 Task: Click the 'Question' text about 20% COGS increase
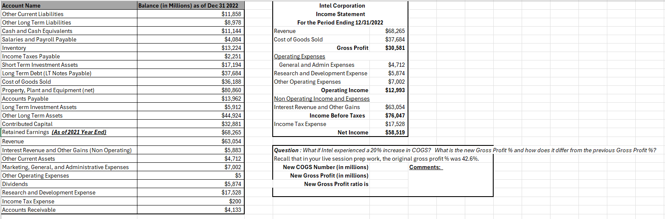pos(465,150)
